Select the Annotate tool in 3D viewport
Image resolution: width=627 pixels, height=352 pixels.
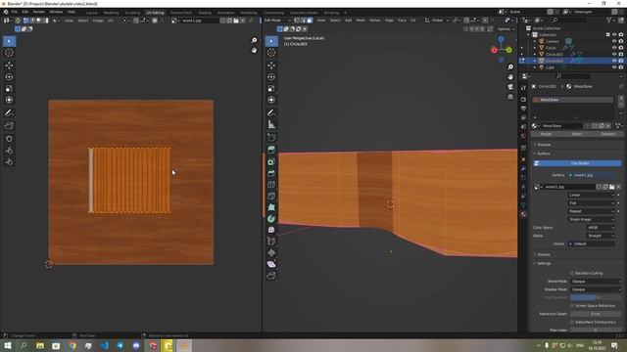point(271,113)
